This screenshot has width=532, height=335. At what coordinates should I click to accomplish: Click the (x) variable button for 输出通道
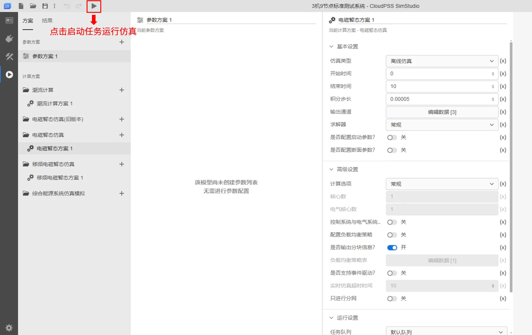(503, 112)
